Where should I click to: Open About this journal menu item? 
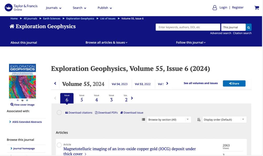(24, 42)
